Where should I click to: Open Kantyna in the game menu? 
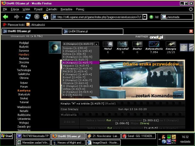pyautogui.click(x=24, y=90)
